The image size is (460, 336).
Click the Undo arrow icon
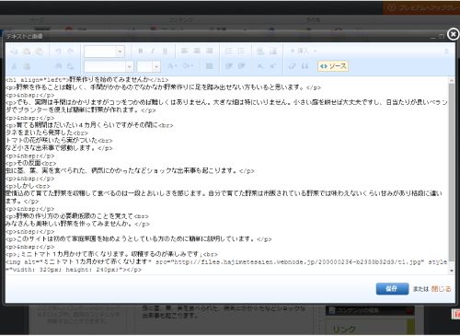[x=58, y=52]
